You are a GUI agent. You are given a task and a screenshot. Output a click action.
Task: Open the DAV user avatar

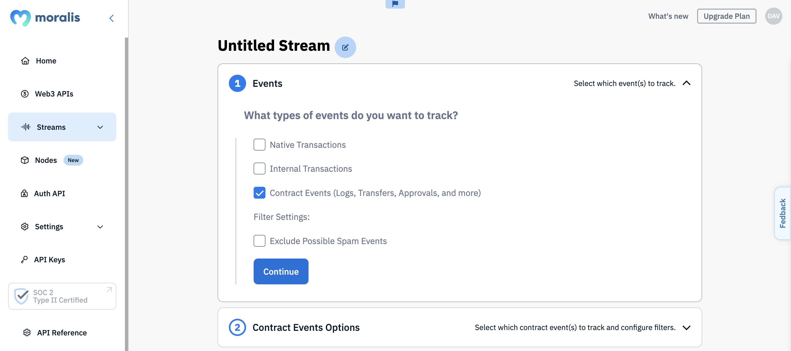[x=773, y=16]
